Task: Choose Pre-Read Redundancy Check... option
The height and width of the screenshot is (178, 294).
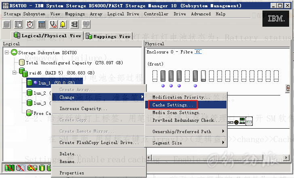Action: (186, 120)
